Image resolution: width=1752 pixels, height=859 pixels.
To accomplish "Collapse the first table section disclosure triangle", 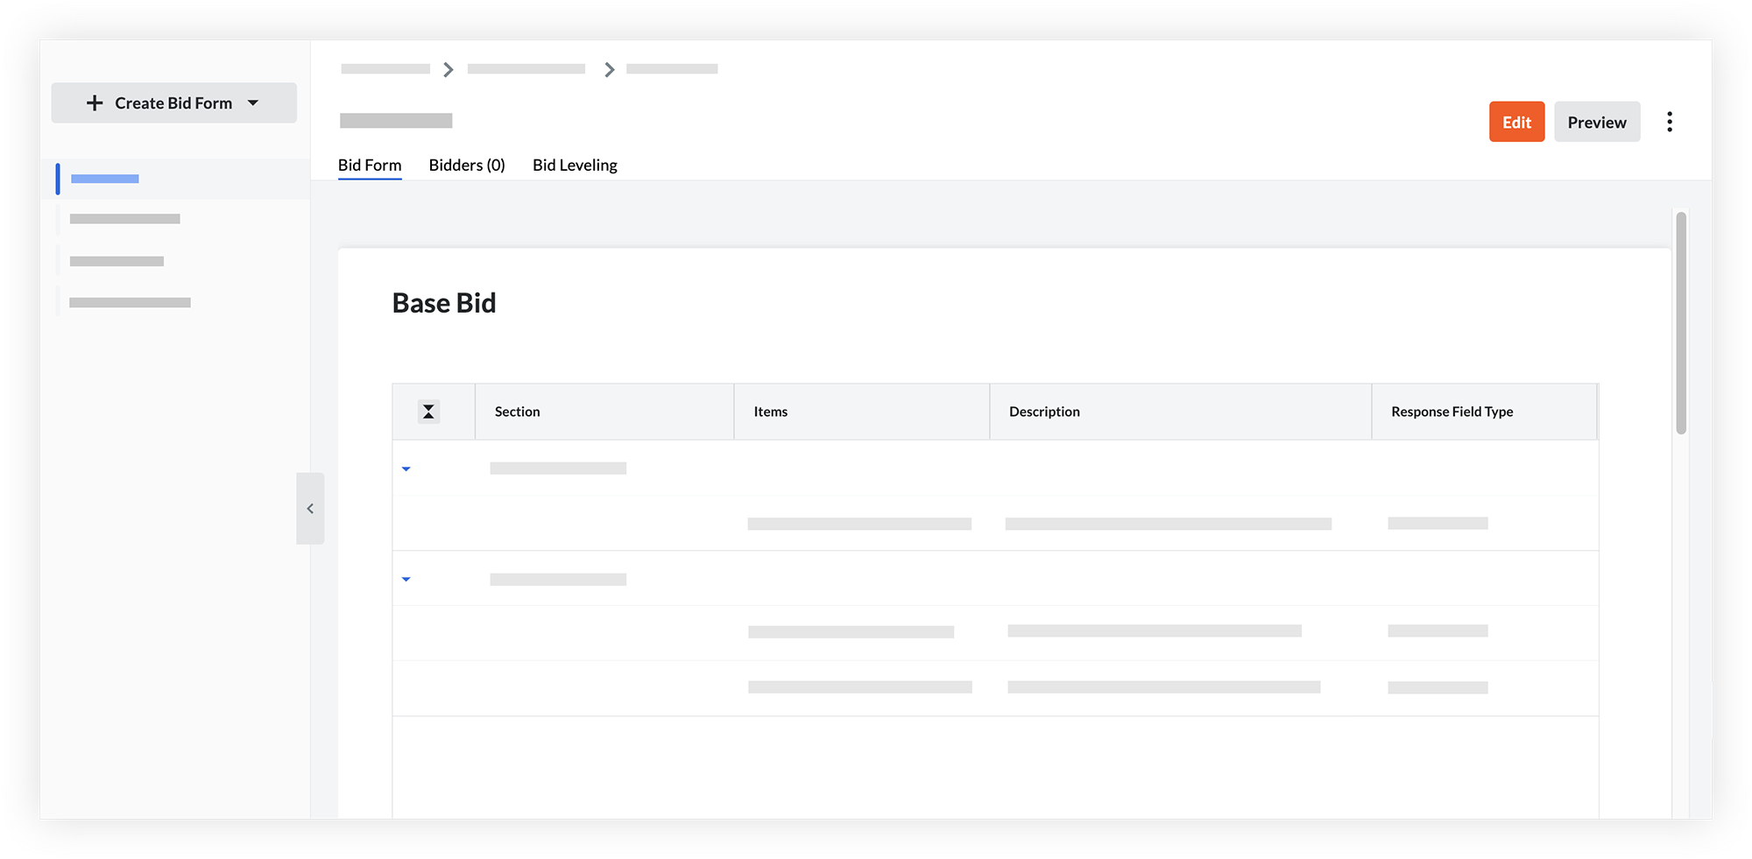I will [406, 468].
